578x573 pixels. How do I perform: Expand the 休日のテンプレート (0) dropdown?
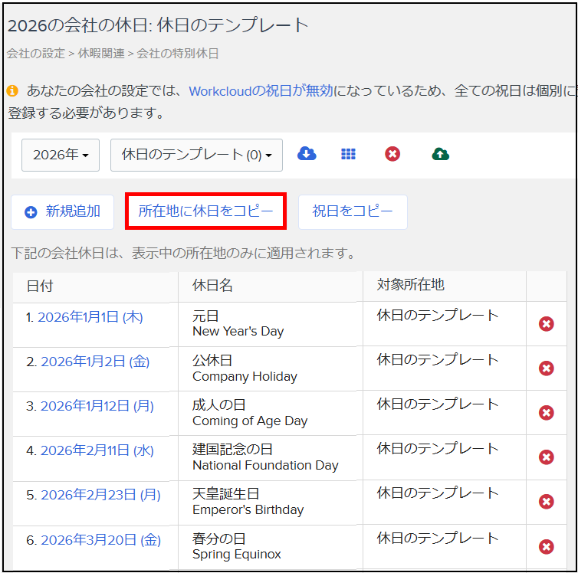(196, 155)
